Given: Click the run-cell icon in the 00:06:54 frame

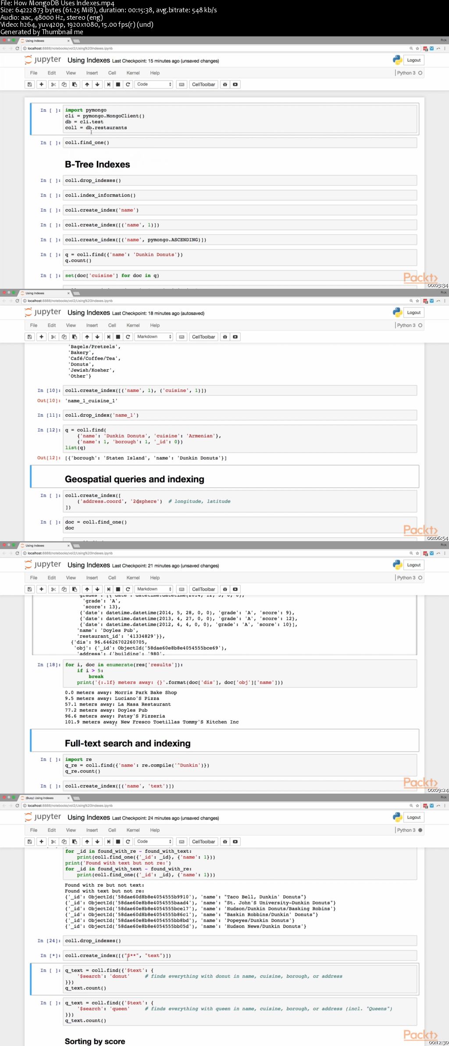Looking at the screenshot, I should [x=109, y=337].
